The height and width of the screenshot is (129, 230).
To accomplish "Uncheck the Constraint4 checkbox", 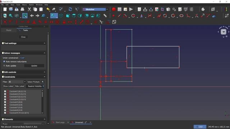I will (x=5, y=100).
